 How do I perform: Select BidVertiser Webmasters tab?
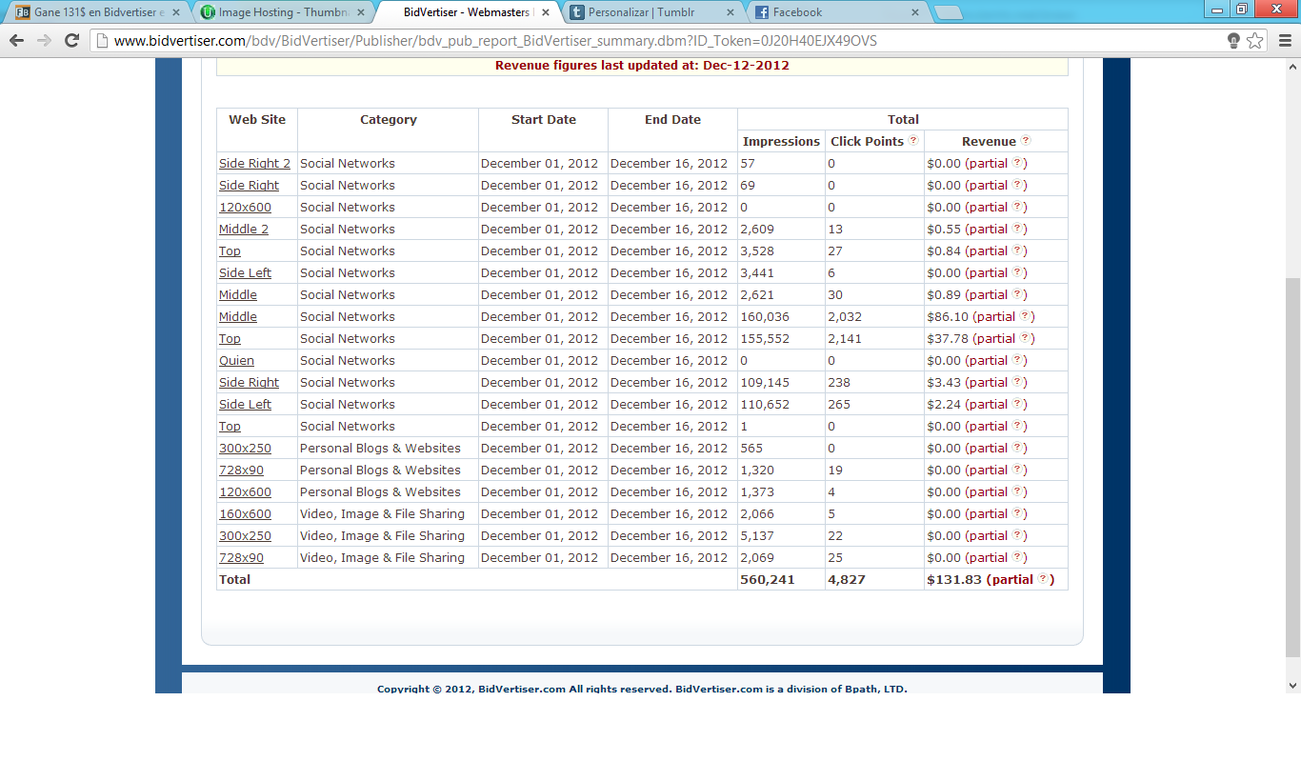467,12
